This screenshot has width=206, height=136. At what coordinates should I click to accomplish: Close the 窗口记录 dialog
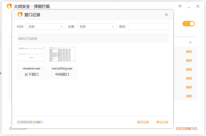pyautogui.click(x=166, y=15)
